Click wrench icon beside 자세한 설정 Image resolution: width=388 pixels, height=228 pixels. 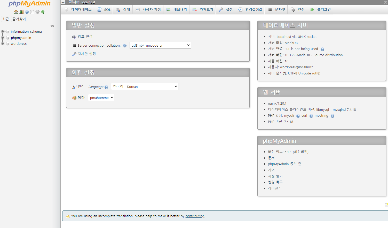click(74, 54)
